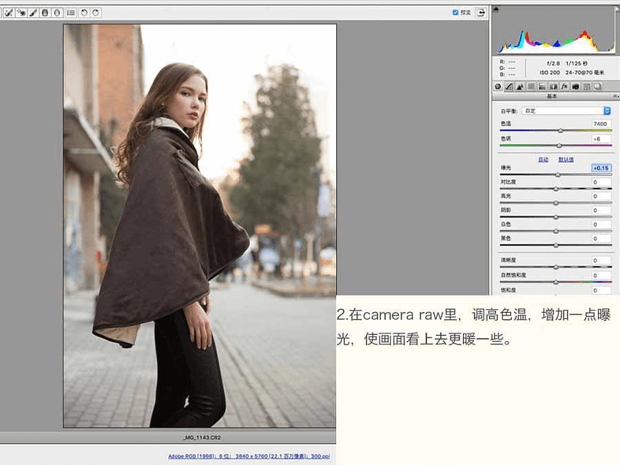Image resolution: width=620 pixels, height=465 pixels.
Task: Open the HSL / Grayscale panel tab
Action: pos(531,87)
